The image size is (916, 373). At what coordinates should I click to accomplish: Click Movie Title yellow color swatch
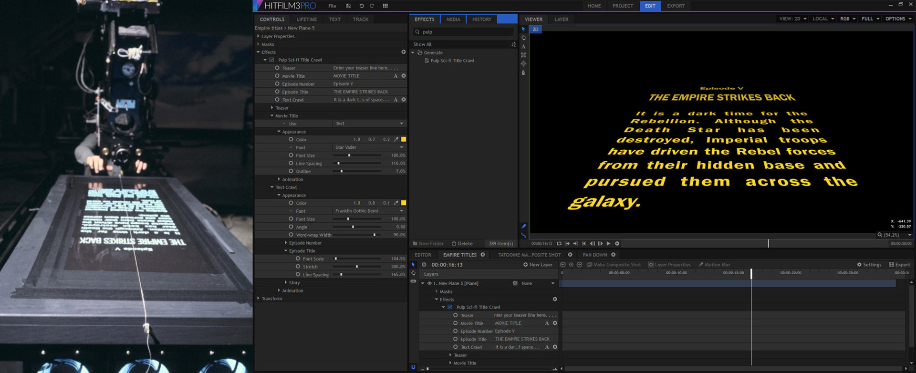click(x=404, y=139)
